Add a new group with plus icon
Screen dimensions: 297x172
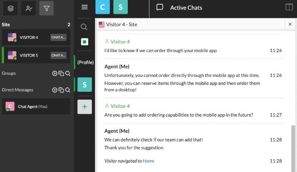point(54,73)
